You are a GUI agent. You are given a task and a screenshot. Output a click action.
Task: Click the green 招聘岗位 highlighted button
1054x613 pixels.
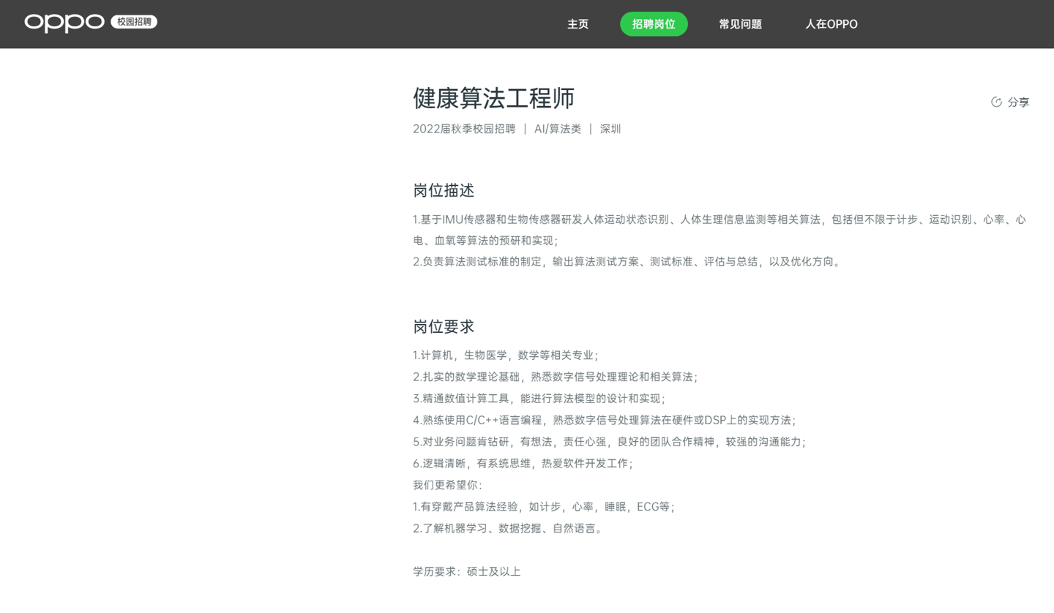[x=653, y=23]
